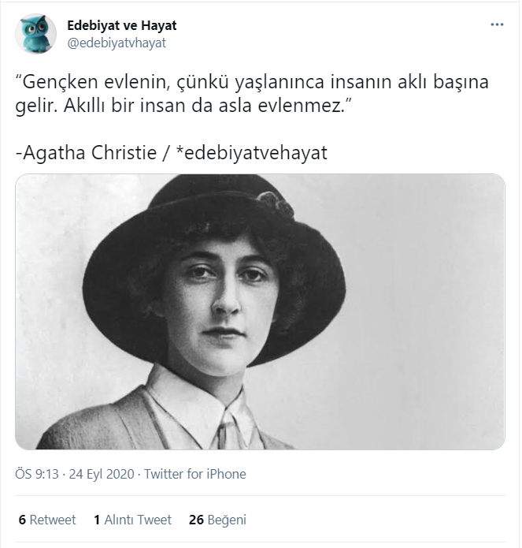Open the black-and-white portrait photo
The height and width of the screenshot is (548, 522).
point(260,311)
